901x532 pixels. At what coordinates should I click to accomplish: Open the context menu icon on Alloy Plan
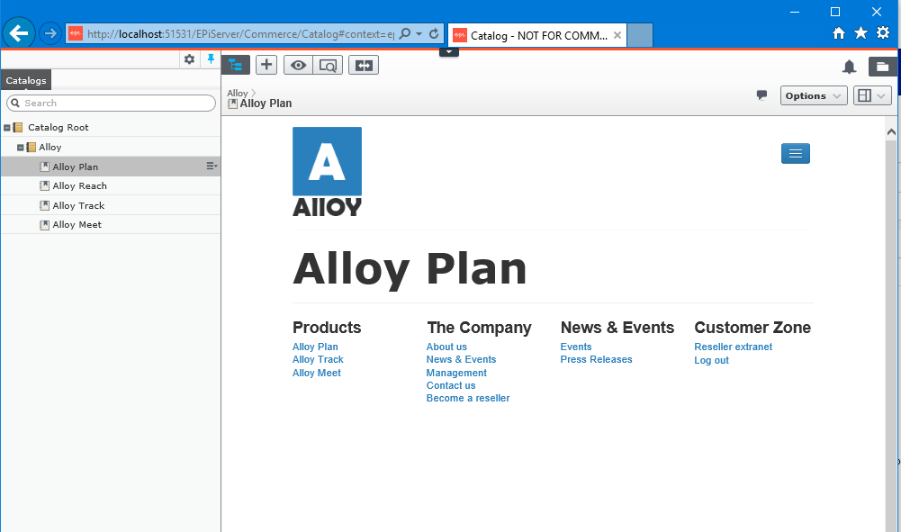211,166
